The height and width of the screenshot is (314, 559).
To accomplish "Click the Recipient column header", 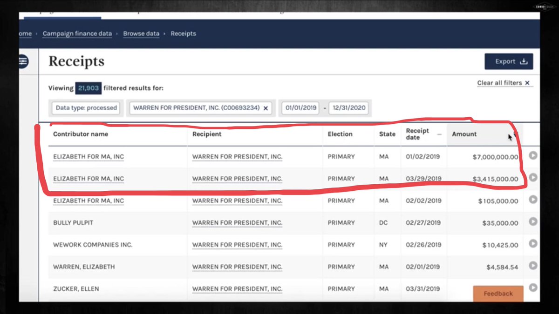I will (207, 134).
